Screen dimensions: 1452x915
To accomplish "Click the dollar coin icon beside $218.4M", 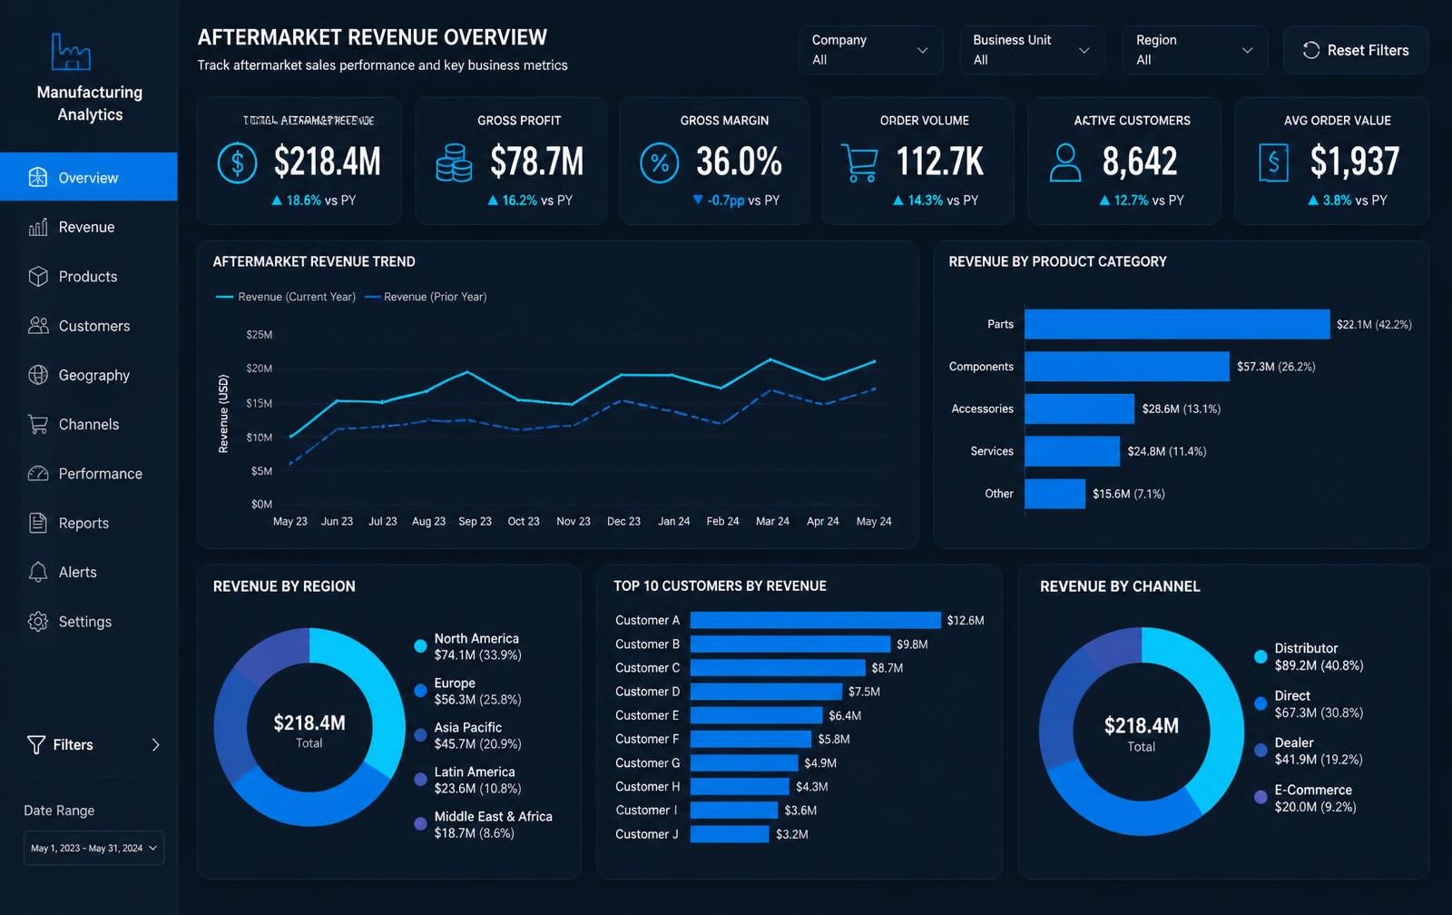I will coord(238,163).
